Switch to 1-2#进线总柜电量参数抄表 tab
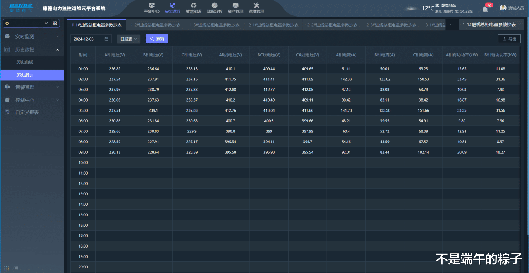Viewport: 529px width, 273px height. pyautogui.click(x=155, y=25)
